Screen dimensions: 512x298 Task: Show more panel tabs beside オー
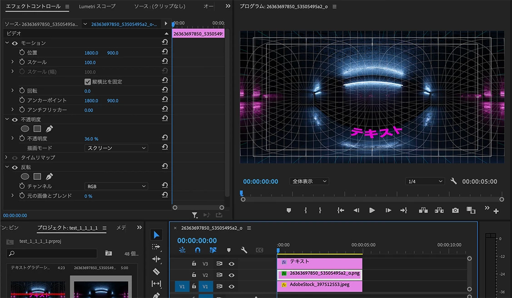point(228,6)
